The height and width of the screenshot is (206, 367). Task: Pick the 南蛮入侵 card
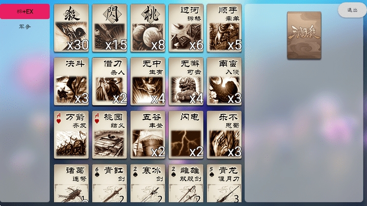point(224,81)
